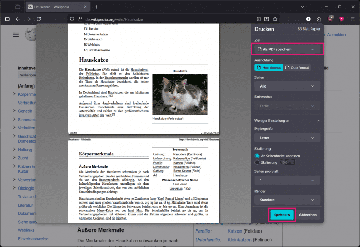
Task: Show site security padlock info
Action: coord(80,19)
